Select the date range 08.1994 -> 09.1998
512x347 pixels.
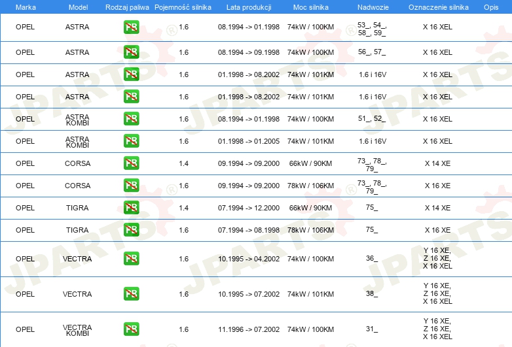pos(249,52)
